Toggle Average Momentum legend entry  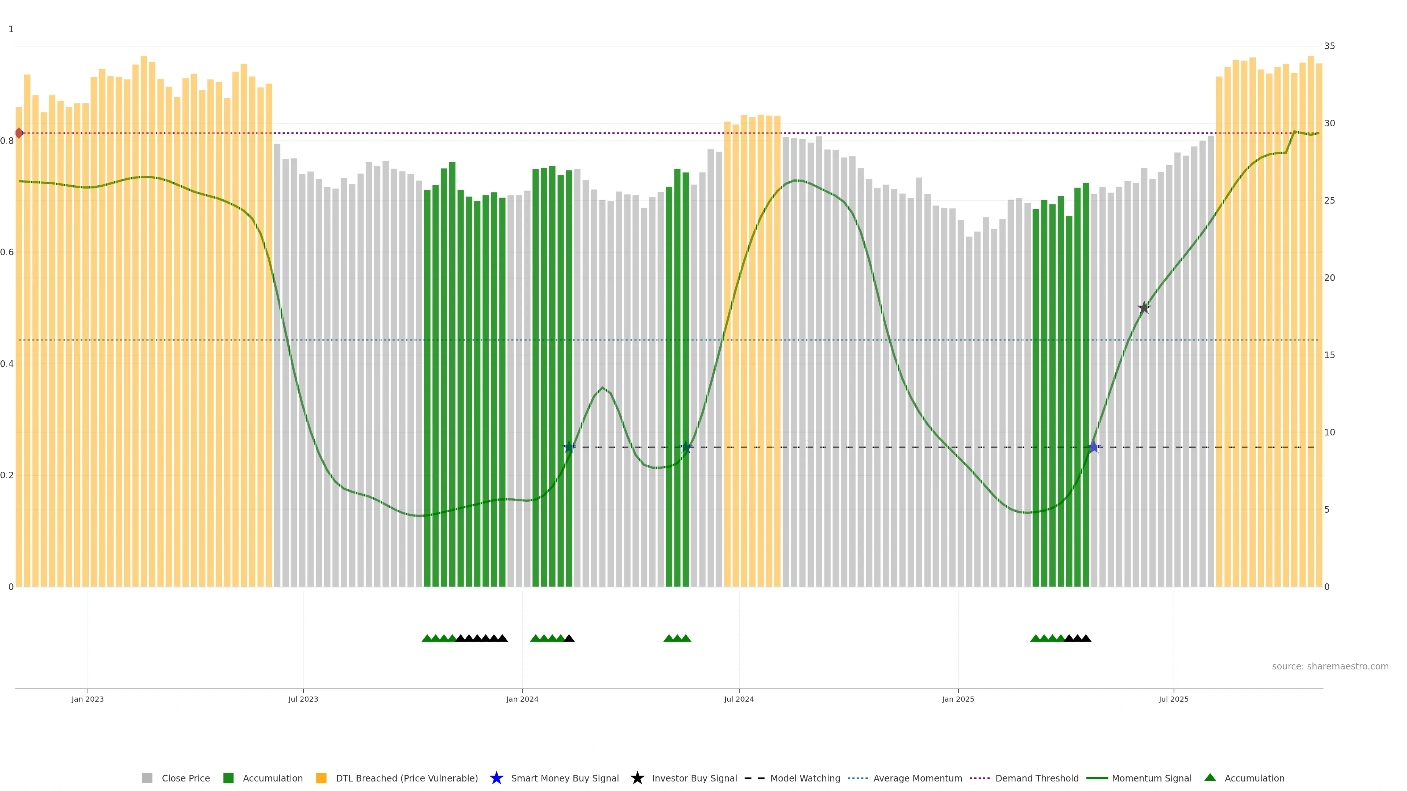click(917, 779)
